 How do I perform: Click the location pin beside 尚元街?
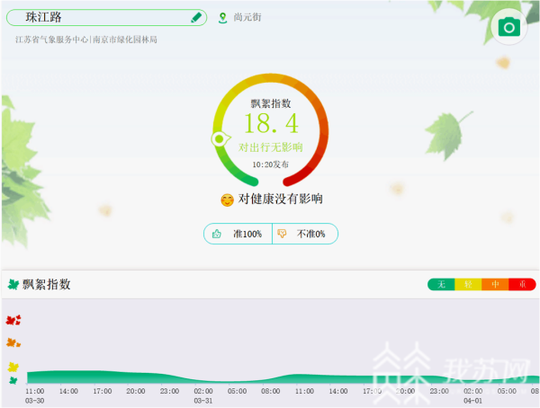click(x=223, y=18)
